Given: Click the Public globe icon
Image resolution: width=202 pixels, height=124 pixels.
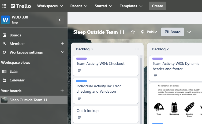Looking at the screenshot, I should pos(143,32).
